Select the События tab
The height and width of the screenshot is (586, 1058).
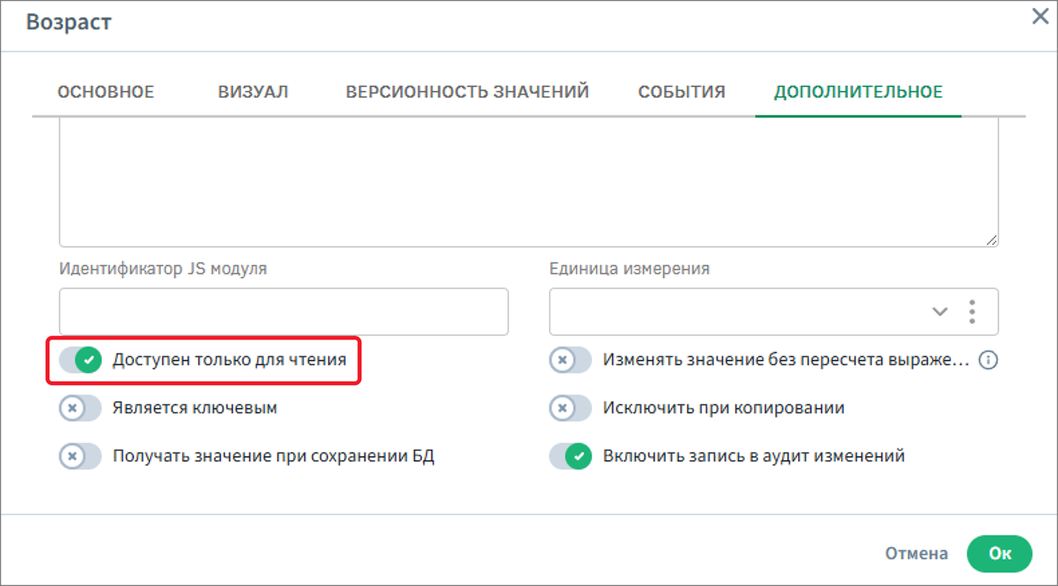[681, 92]
